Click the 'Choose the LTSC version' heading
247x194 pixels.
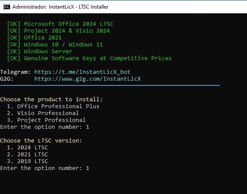tap(41, 140)
